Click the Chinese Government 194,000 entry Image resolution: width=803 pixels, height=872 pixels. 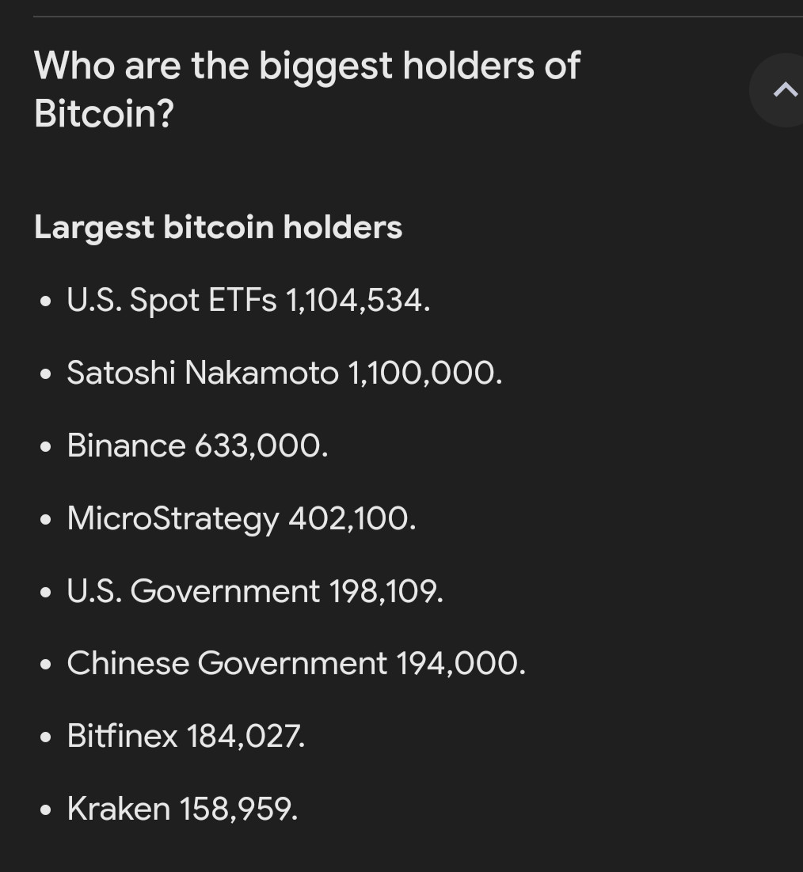tap(296, 663)
